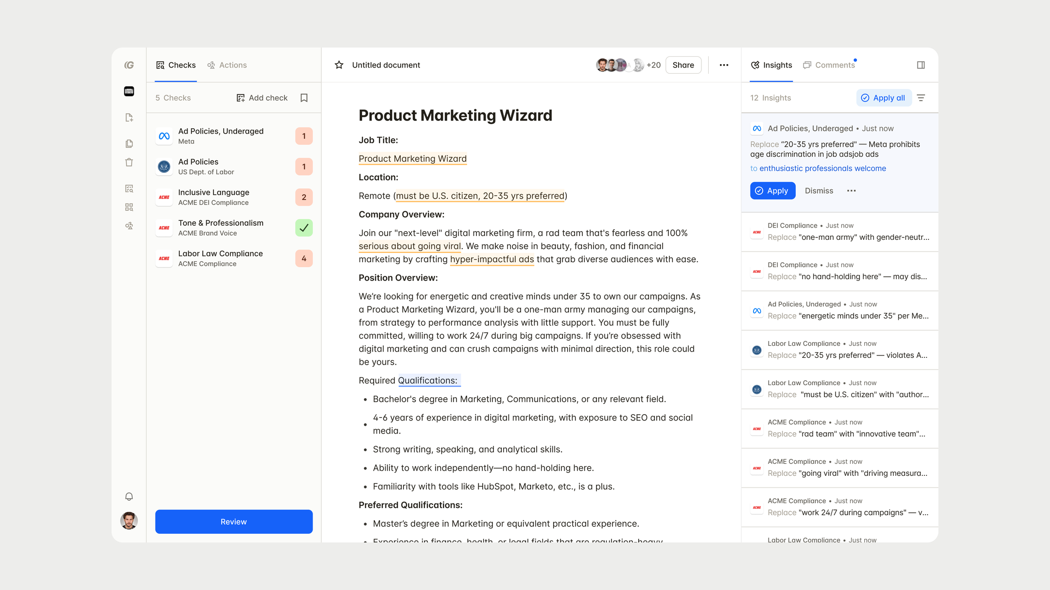Click Apply all insights button
The height and width of the screenshot is (590, 1050).
pos(883,98)
